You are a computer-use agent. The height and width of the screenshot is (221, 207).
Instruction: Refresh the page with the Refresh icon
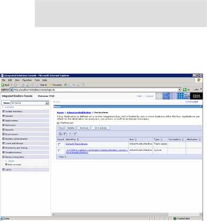point(27,85)
